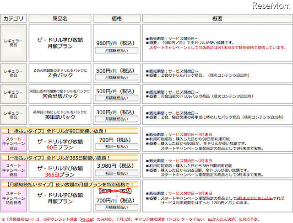Click 月額継続払い button under 980円/月 regular plan
This screenshot has height=223, width=293.
point(117,51)
